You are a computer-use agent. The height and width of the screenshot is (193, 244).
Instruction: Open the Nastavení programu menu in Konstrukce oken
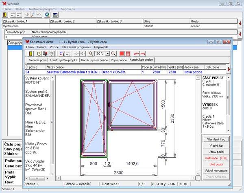tap(76, 47)
